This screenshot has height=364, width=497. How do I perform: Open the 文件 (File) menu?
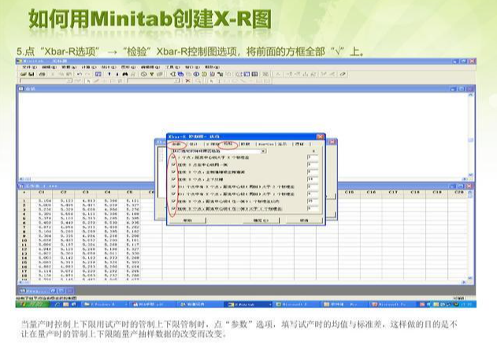pyautogui.click(x=27, y=66)
